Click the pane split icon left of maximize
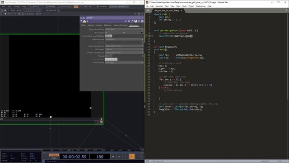The height and width of the screenshot is (163, 289). pyautogui.click(x=135, y=14)
